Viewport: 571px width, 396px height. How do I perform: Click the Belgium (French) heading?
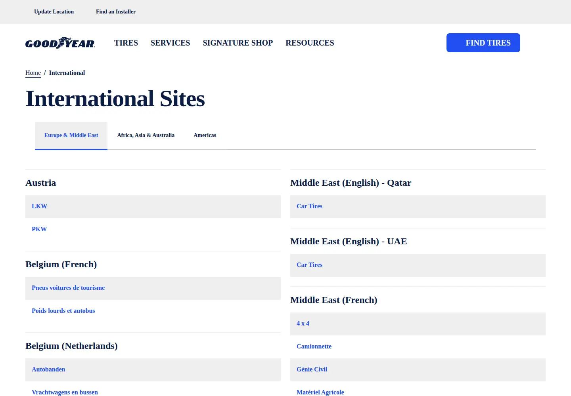click(x=61, y=264)
